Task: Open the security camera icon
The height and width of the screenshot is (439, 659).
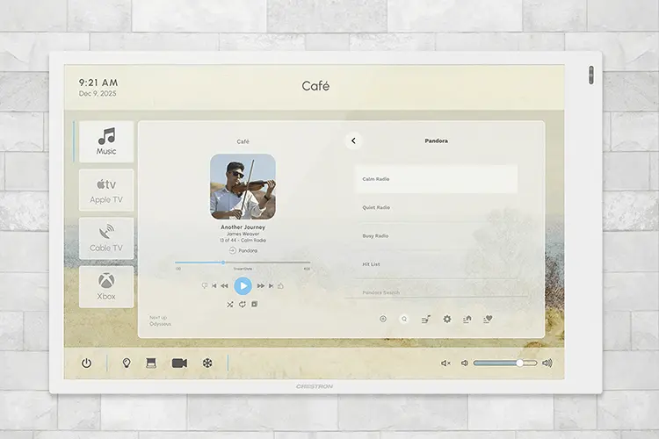Action: tap(179, 363)
